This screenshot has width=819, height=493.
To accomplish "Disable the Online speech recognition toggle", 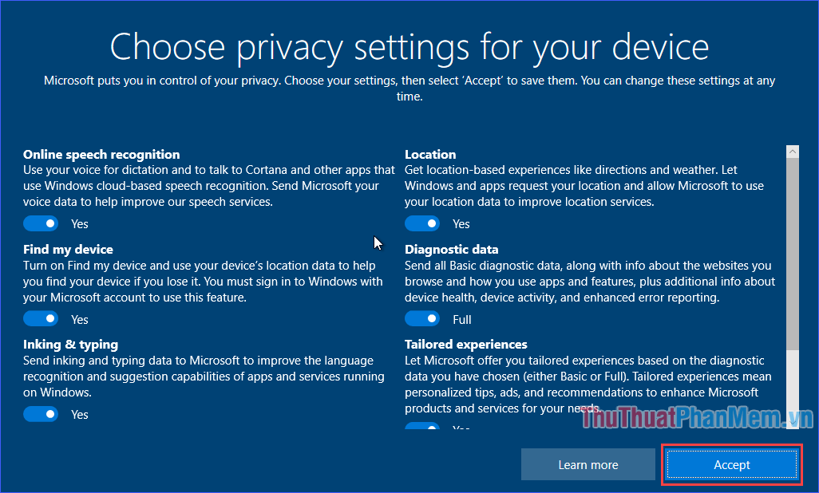I will pos(41,223).
